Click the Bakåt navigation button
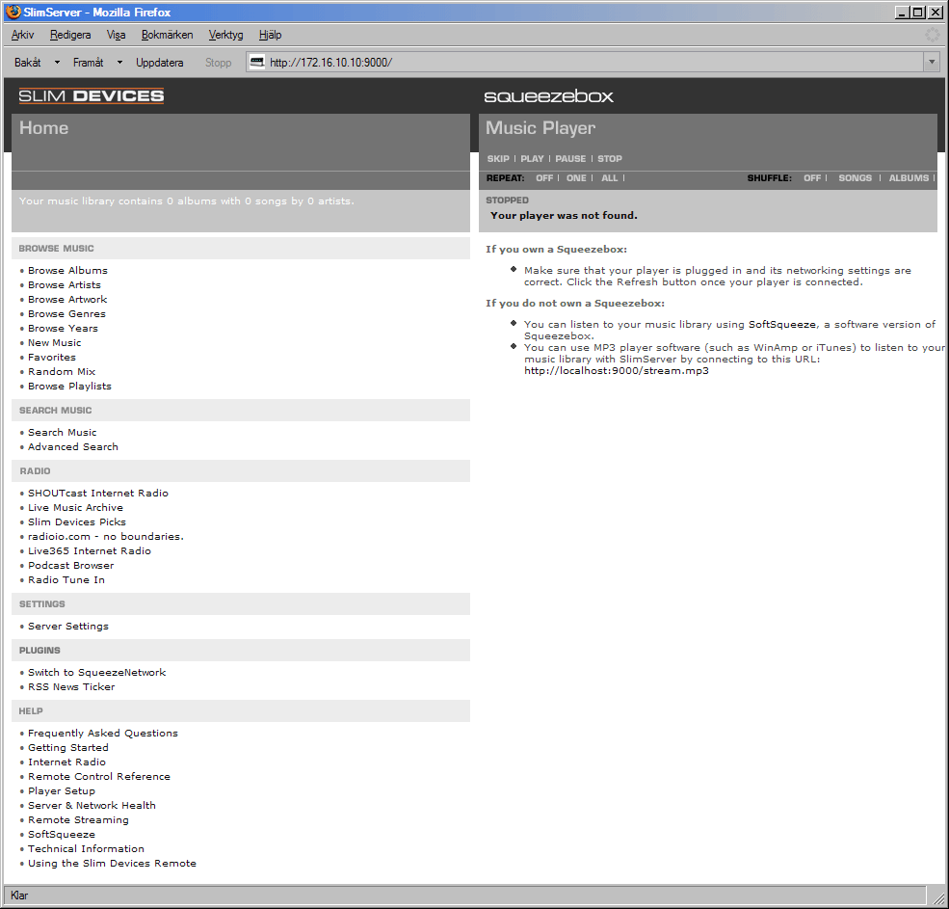Screen dimensions: 949x909 pos(28,63)
